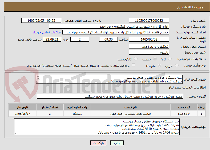Click the unit cell دستگاه
210x150 pixels.
(77, 114)
